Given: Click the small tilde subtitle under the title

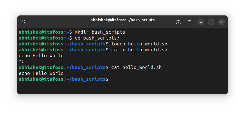Looking at the screenshot, I should 122,24.
